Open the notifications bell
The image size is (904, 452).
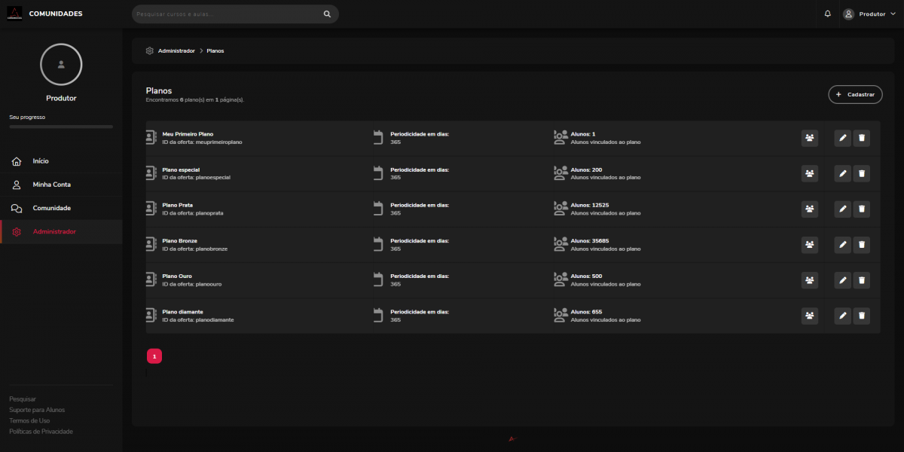tap(827, 14)
